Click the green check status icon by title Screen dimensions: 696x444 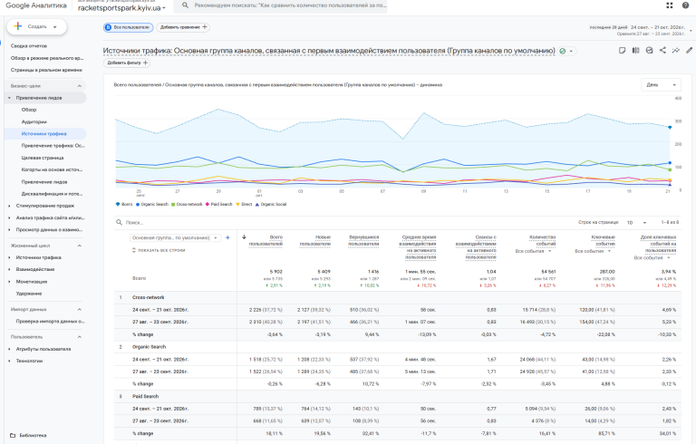point(563,51)
